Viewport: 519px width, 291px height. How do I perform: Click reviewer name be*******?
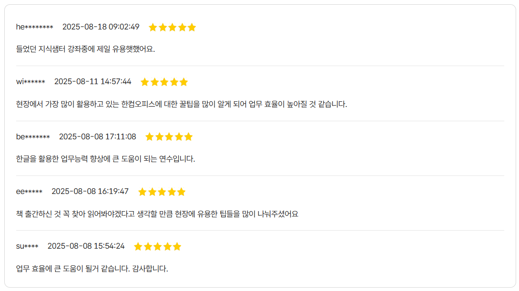tap(33, 136)
